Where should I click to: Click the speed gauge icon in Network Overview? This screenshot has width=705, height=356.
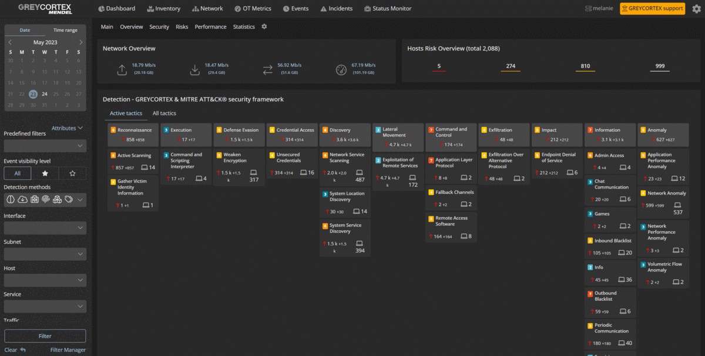point(341,69)
